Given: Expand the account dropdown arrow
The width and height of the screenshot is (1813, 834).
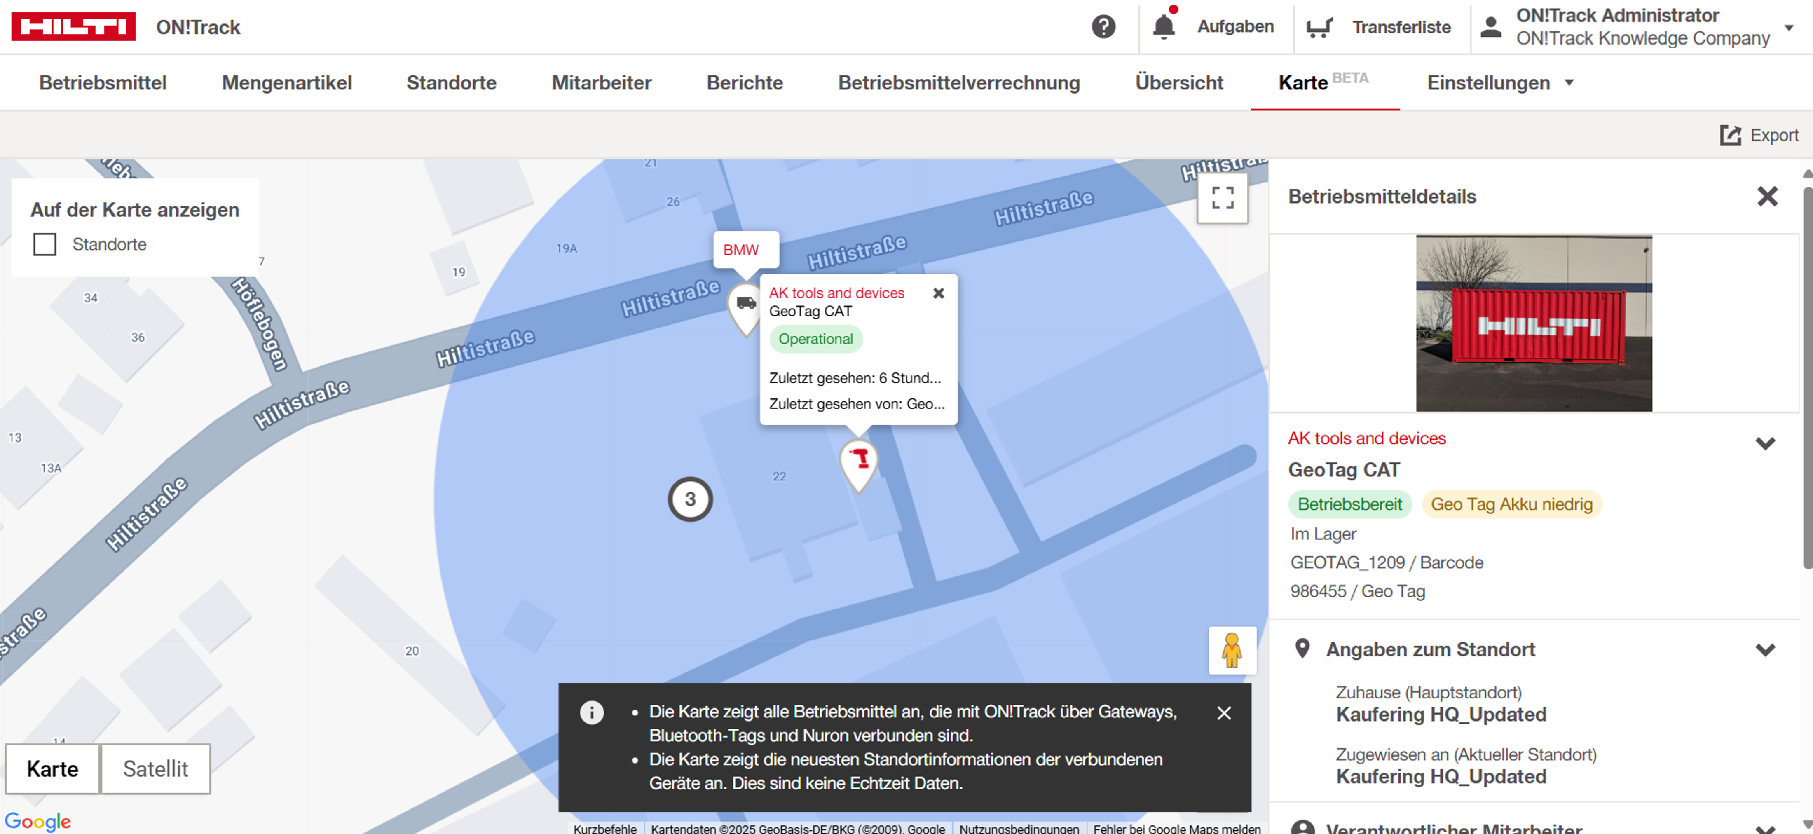Looking at the screenshot, I should 1788,28.
